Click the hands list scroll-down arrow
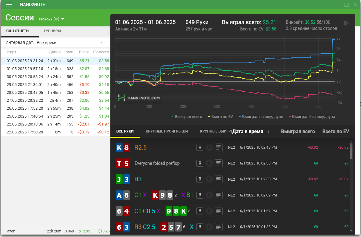Screen dimensions: 361x237 pyautogui.click(x=351, y=231)
